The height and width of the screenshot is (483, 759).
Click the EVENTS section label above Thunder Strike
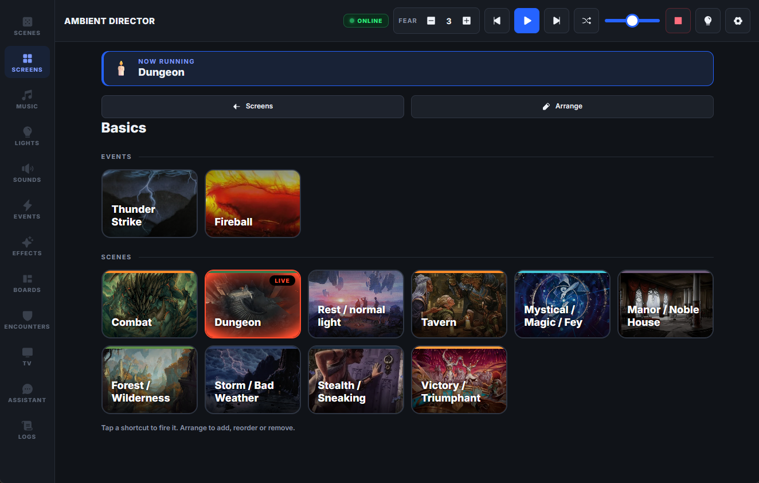pyautogui.click(x=116, y=157)
